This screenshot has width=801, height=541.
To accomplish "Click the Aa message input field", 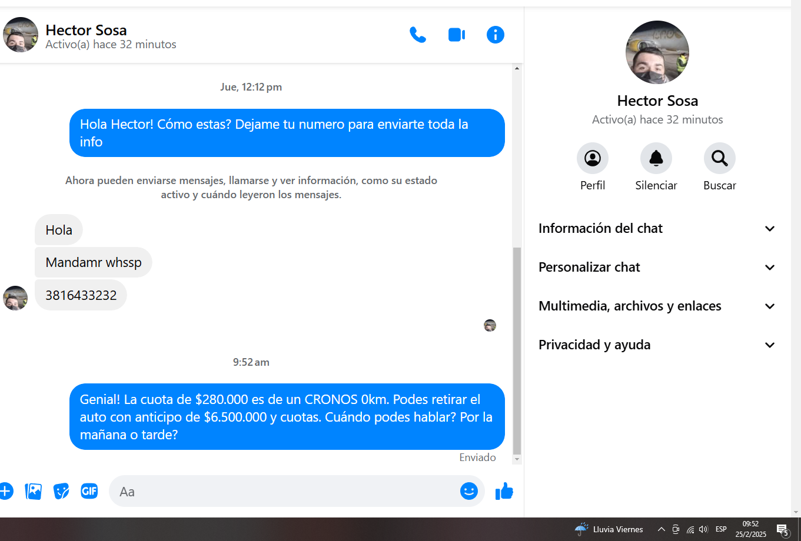I will pyautogui.click(x=282, y=492).
